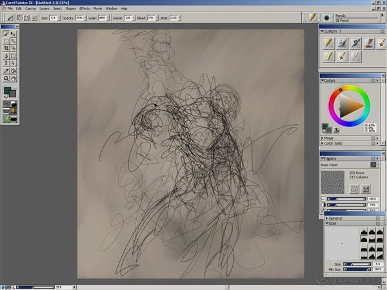Select the first pencil in Custom palette
The image size is (387, 290).
(328, 43)
